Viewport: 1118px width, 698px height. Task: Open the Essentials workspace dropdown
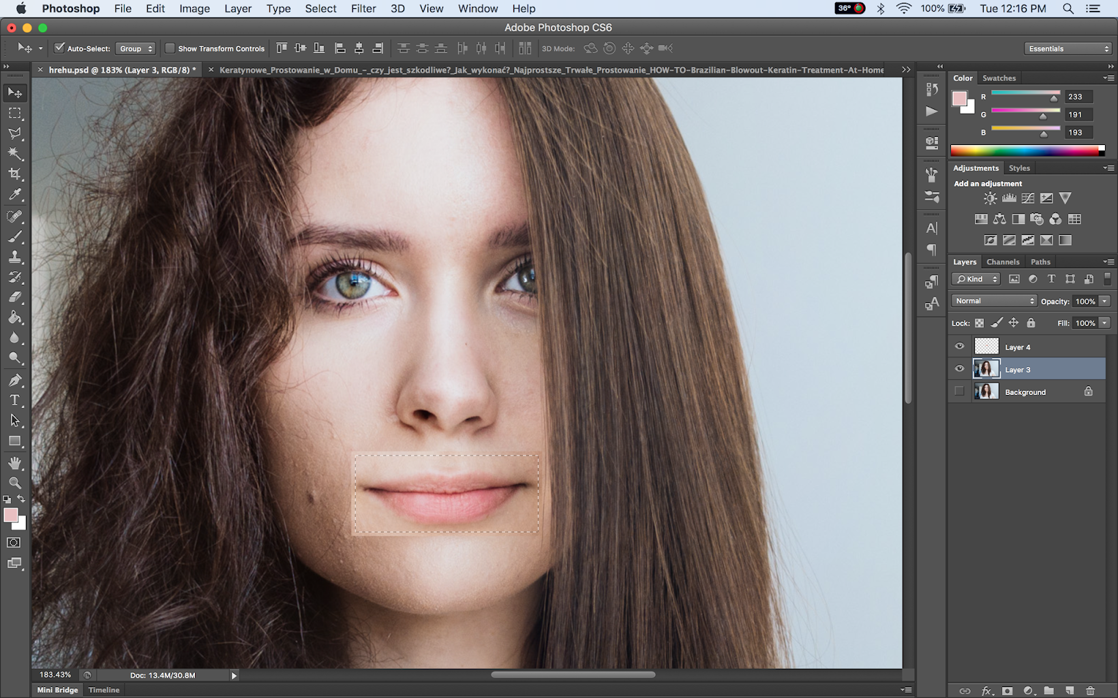pyautogui.click(x=1068, y=48)
